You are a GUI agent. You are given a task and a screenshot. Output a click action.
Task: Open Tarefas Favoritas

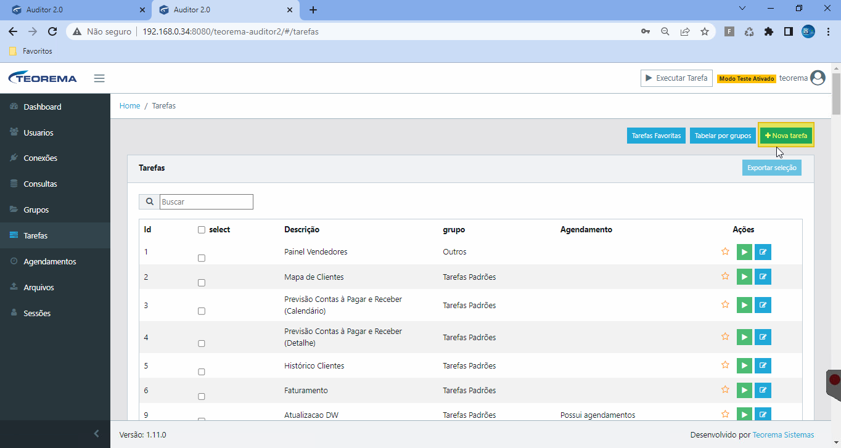tap(656, 136)
